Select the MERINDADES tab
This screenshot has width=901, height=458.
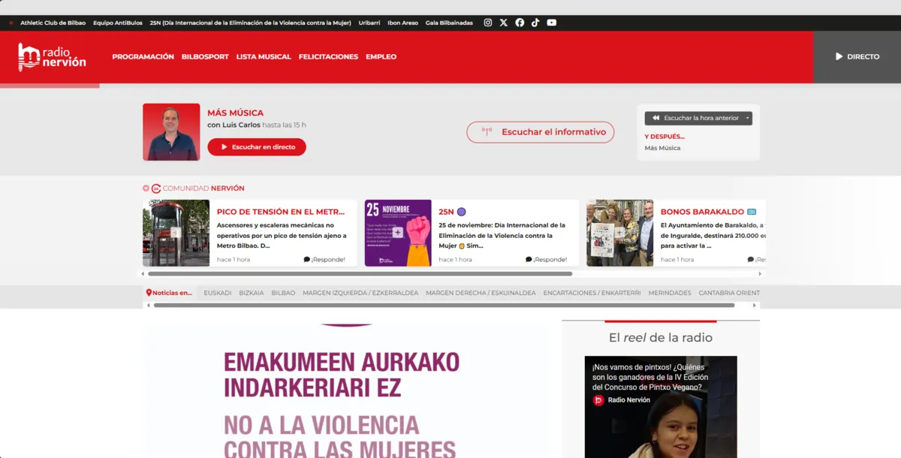pyautogui.click(x=670, y=293)
